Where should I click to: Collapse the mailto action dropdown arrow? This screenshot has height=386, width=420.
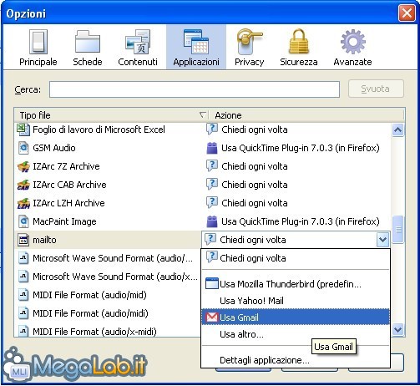[x=382, y=240]
